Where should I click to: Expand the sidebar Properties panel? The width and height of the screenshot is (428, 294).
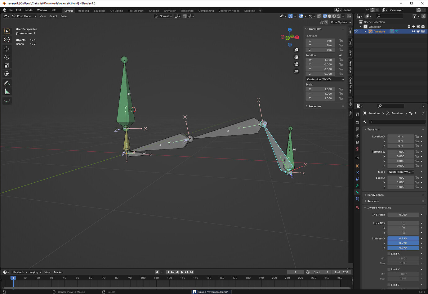(x=314, y=106)
